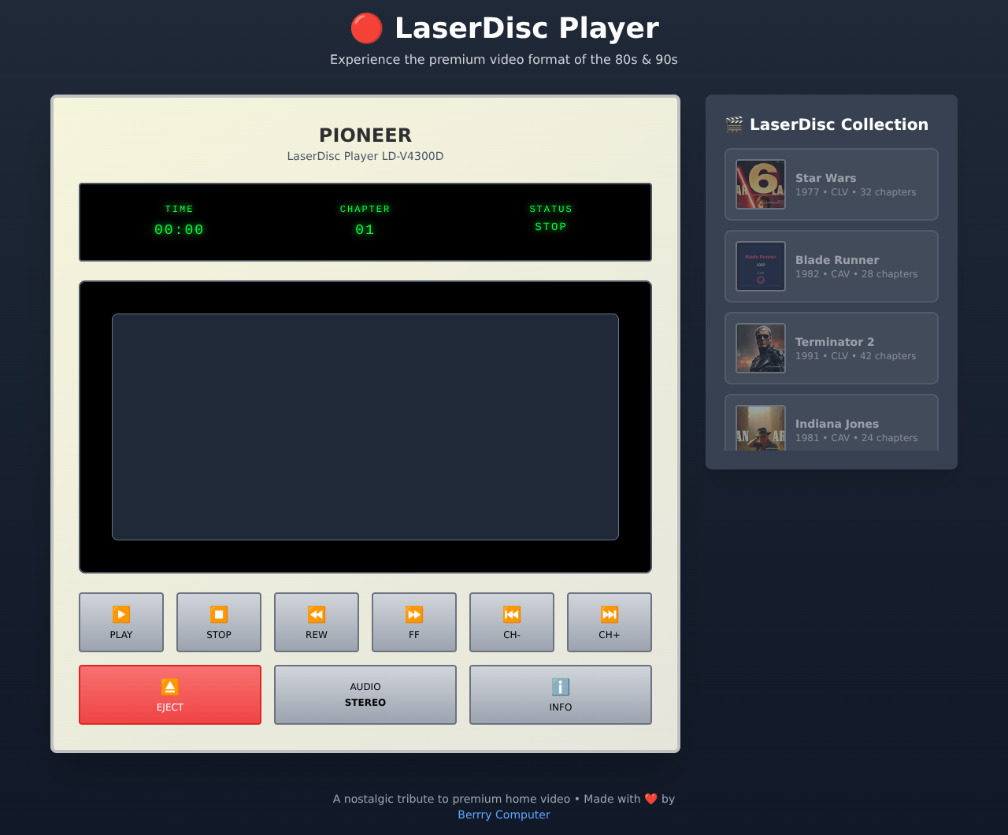This screenshot has width=1008, height=835.
Task: Open the Berrry Computer link
Action: pyautogui.click(x=503, y=815)
